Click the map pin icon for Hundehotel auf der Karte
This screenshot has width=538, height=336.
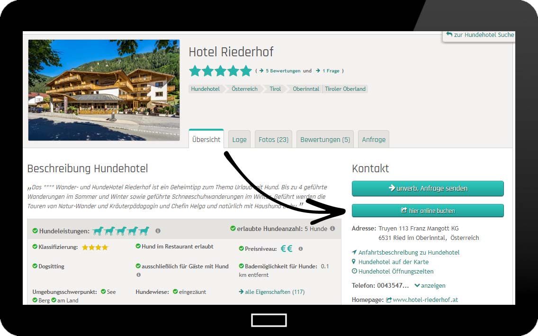354,262
